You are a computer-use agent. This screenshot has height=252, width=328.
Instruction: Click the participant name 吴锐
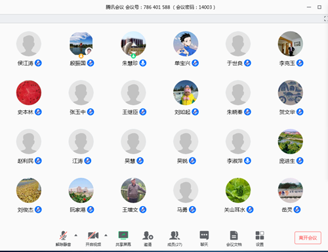[x=182, y=161]
